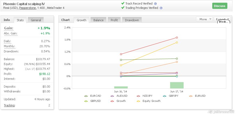Click the Gain label

(x=9, y=28)
